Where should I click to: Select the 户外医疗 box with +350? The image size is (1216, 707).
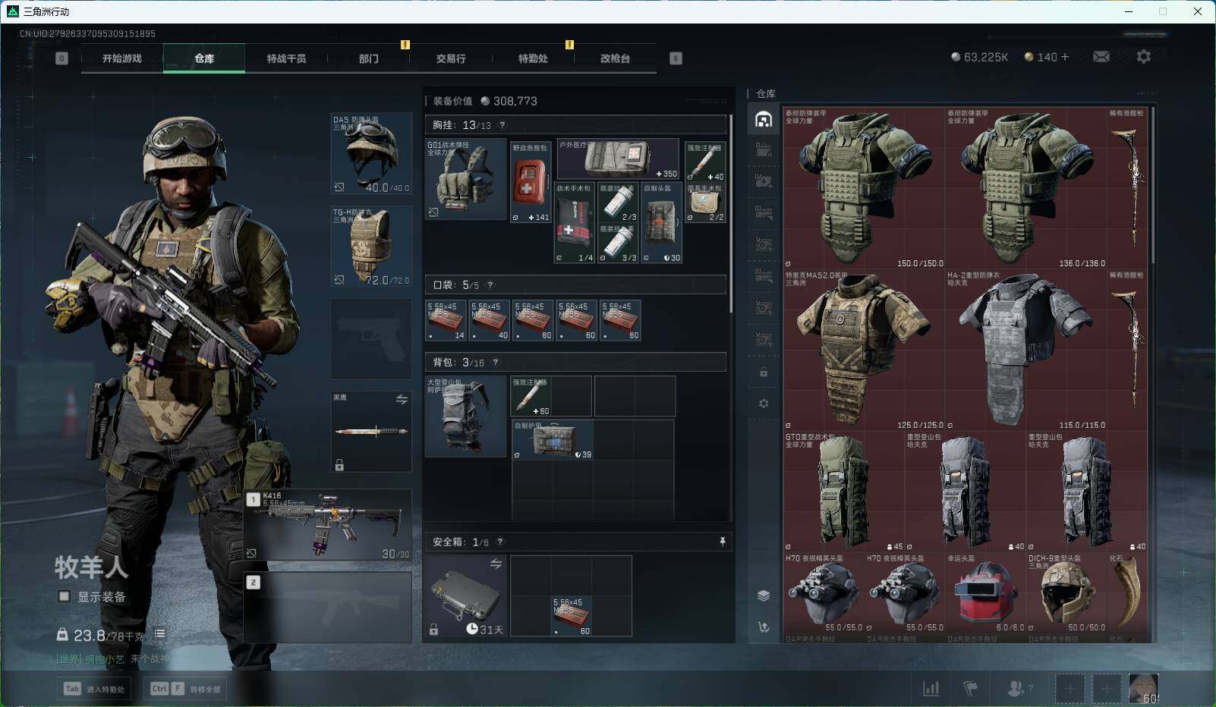[618, 159]
